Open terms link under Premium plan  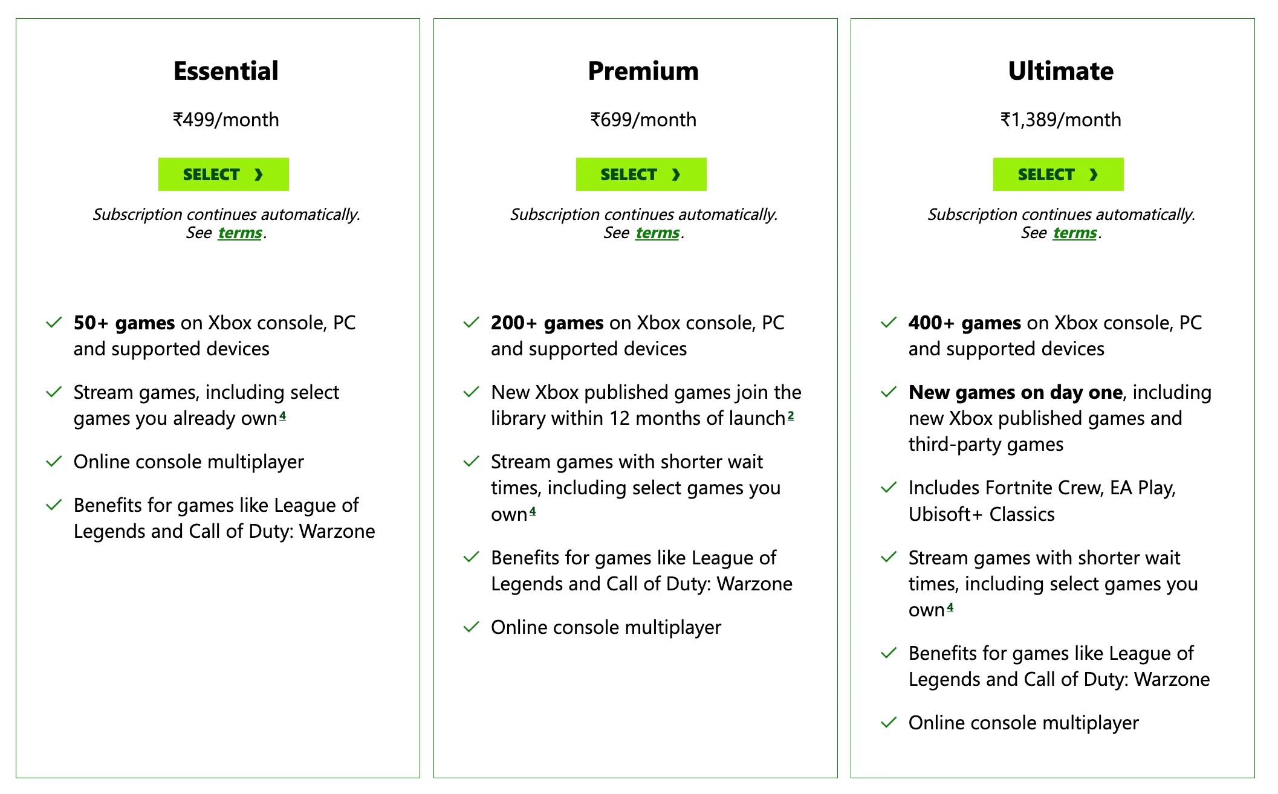pyautogui.click(x=657, y=233)
